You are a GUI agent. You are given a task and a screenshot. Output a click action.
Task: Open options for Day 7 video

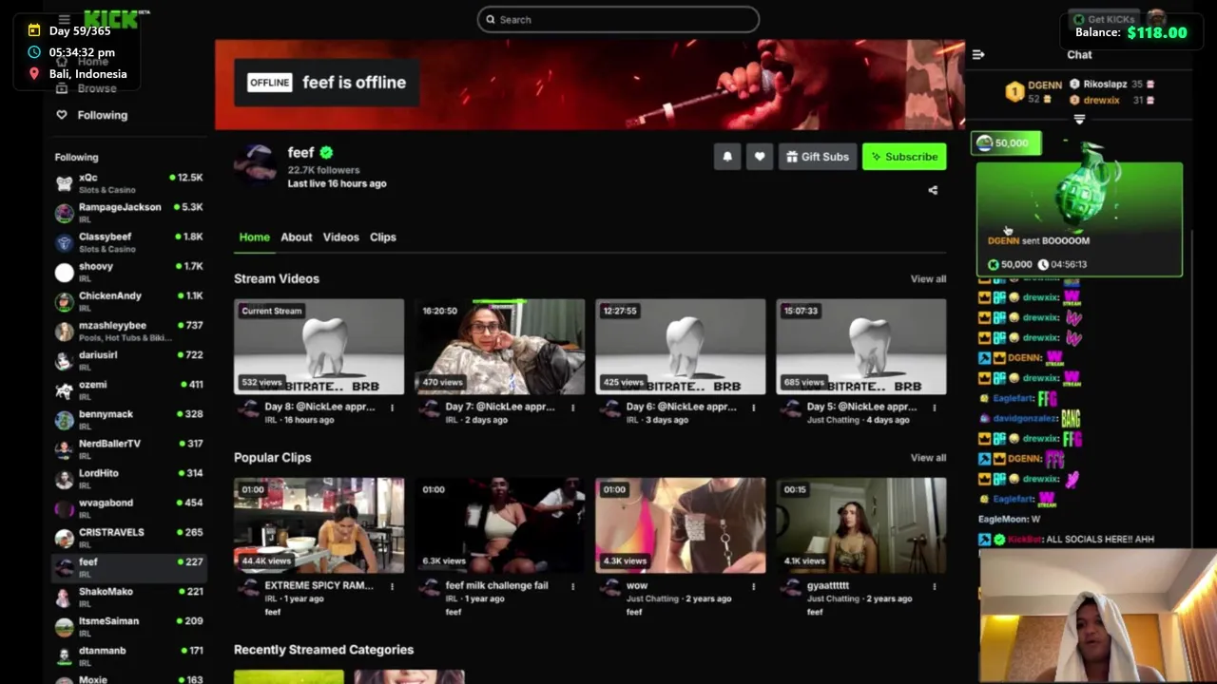point(572,408)
